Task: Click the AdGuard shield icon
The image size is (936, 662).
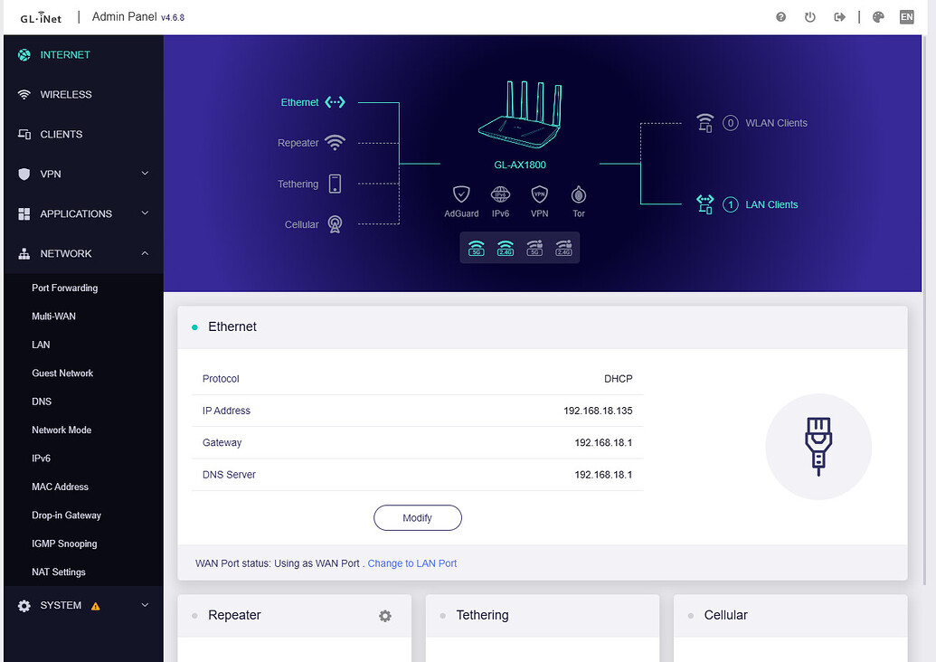Action: [x=461, y=194]
